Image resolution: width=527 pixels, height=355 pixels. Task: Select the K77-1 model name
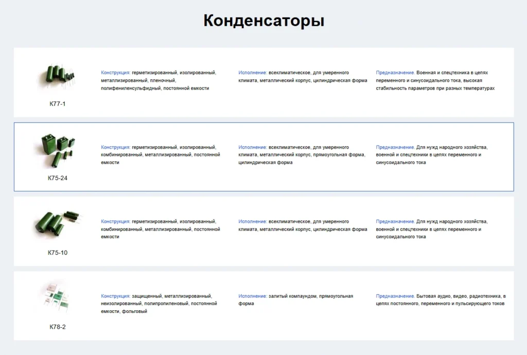pos(58,104)
